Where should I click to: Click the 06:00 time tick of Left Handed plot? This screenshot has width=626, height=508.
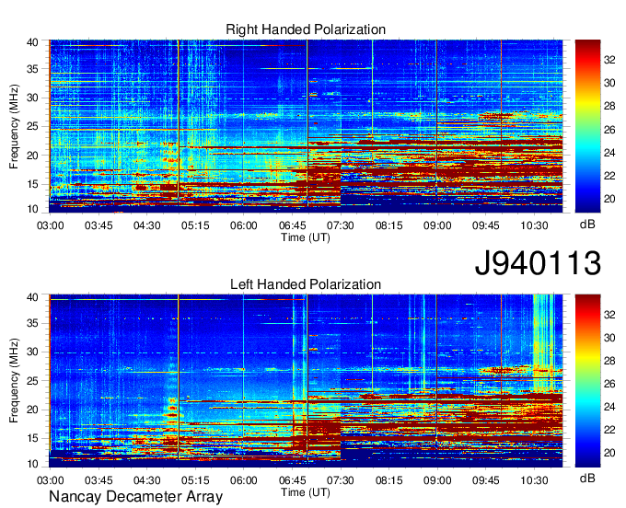244,480
